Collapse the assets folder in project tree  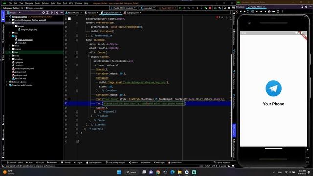10,23
